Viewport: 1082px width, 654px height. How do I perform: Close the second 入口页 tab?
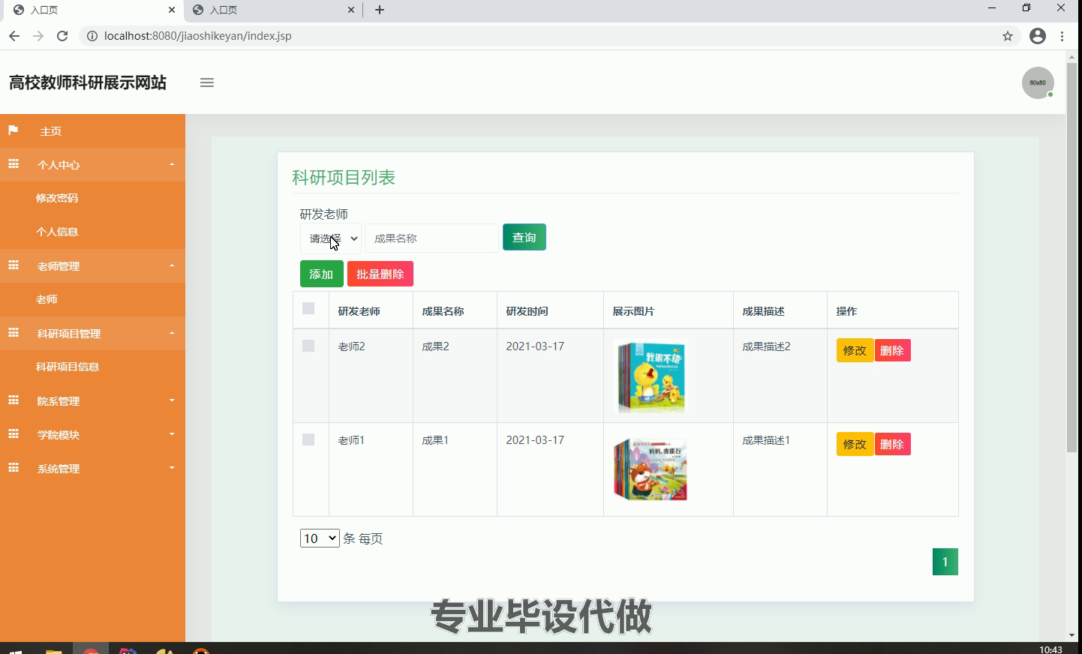coord(351,10)
